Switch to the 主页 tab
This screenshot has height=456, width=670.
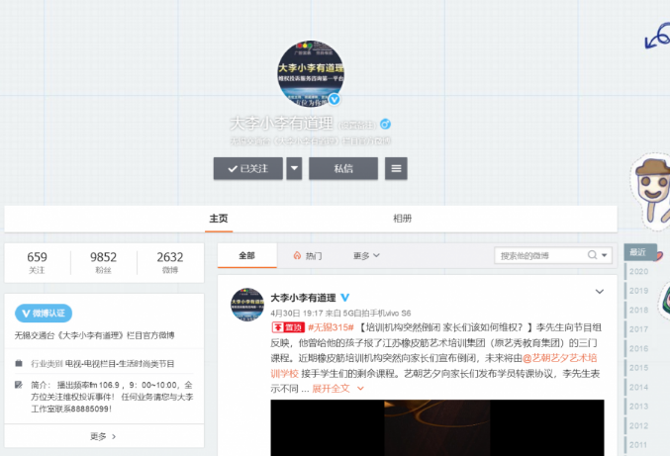click(x=219, y=219)
